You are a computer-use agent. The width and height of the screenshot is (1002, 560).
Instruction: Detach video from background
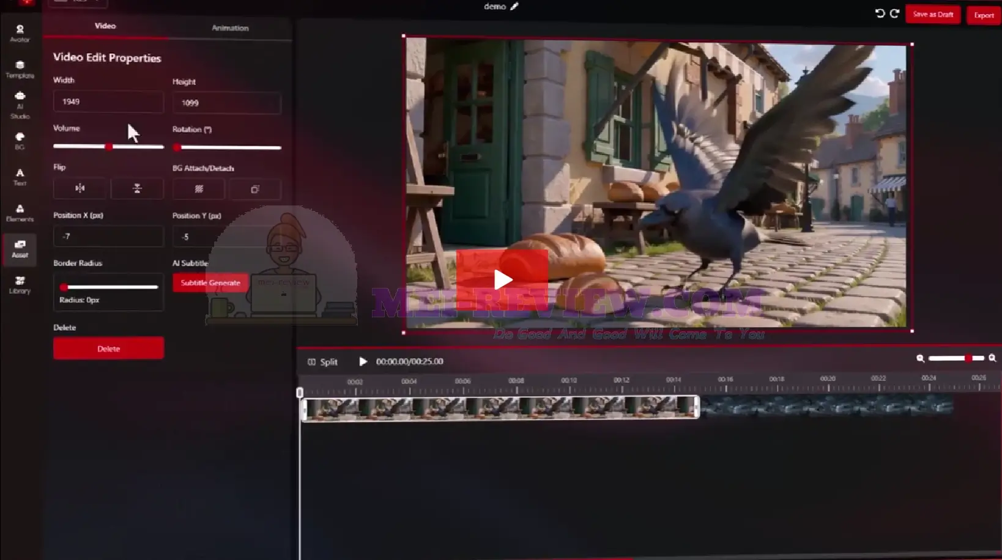pyautogui.click(x=255, y=189)
